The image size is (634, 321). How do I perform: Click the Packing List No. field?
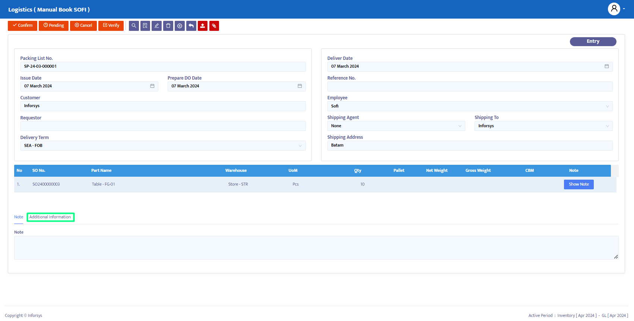click(163, 67)
